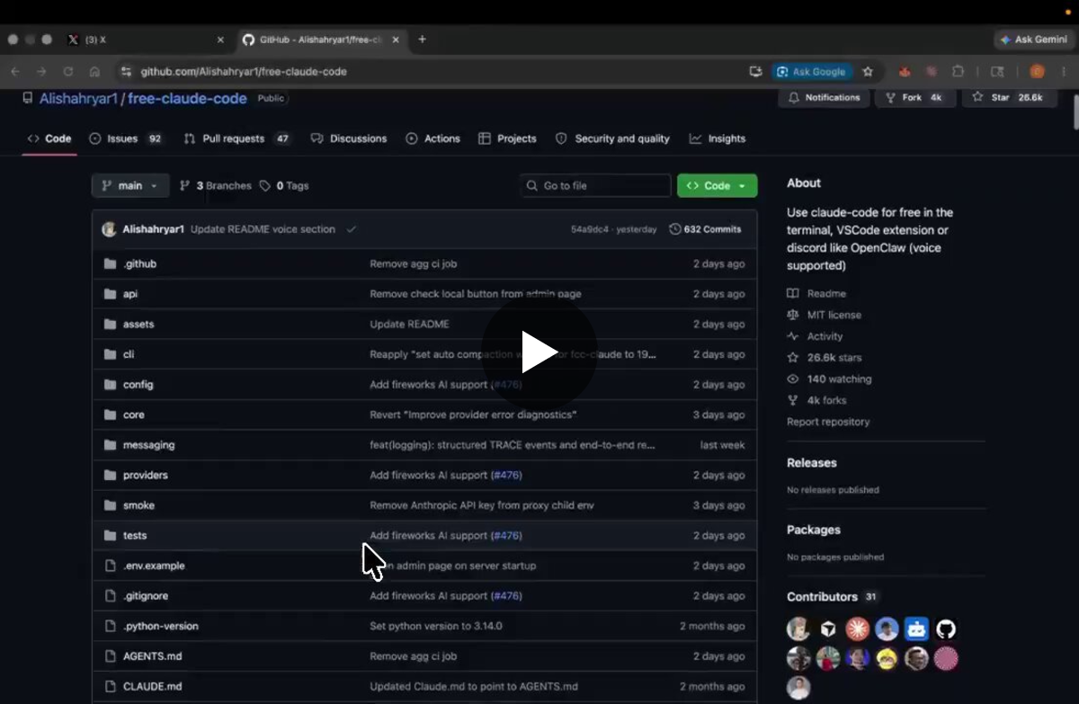Viewport: 1079px width, 704px height.
Task: Open the 54a9dc4 commit hash link
Action: tap(590, 229)
